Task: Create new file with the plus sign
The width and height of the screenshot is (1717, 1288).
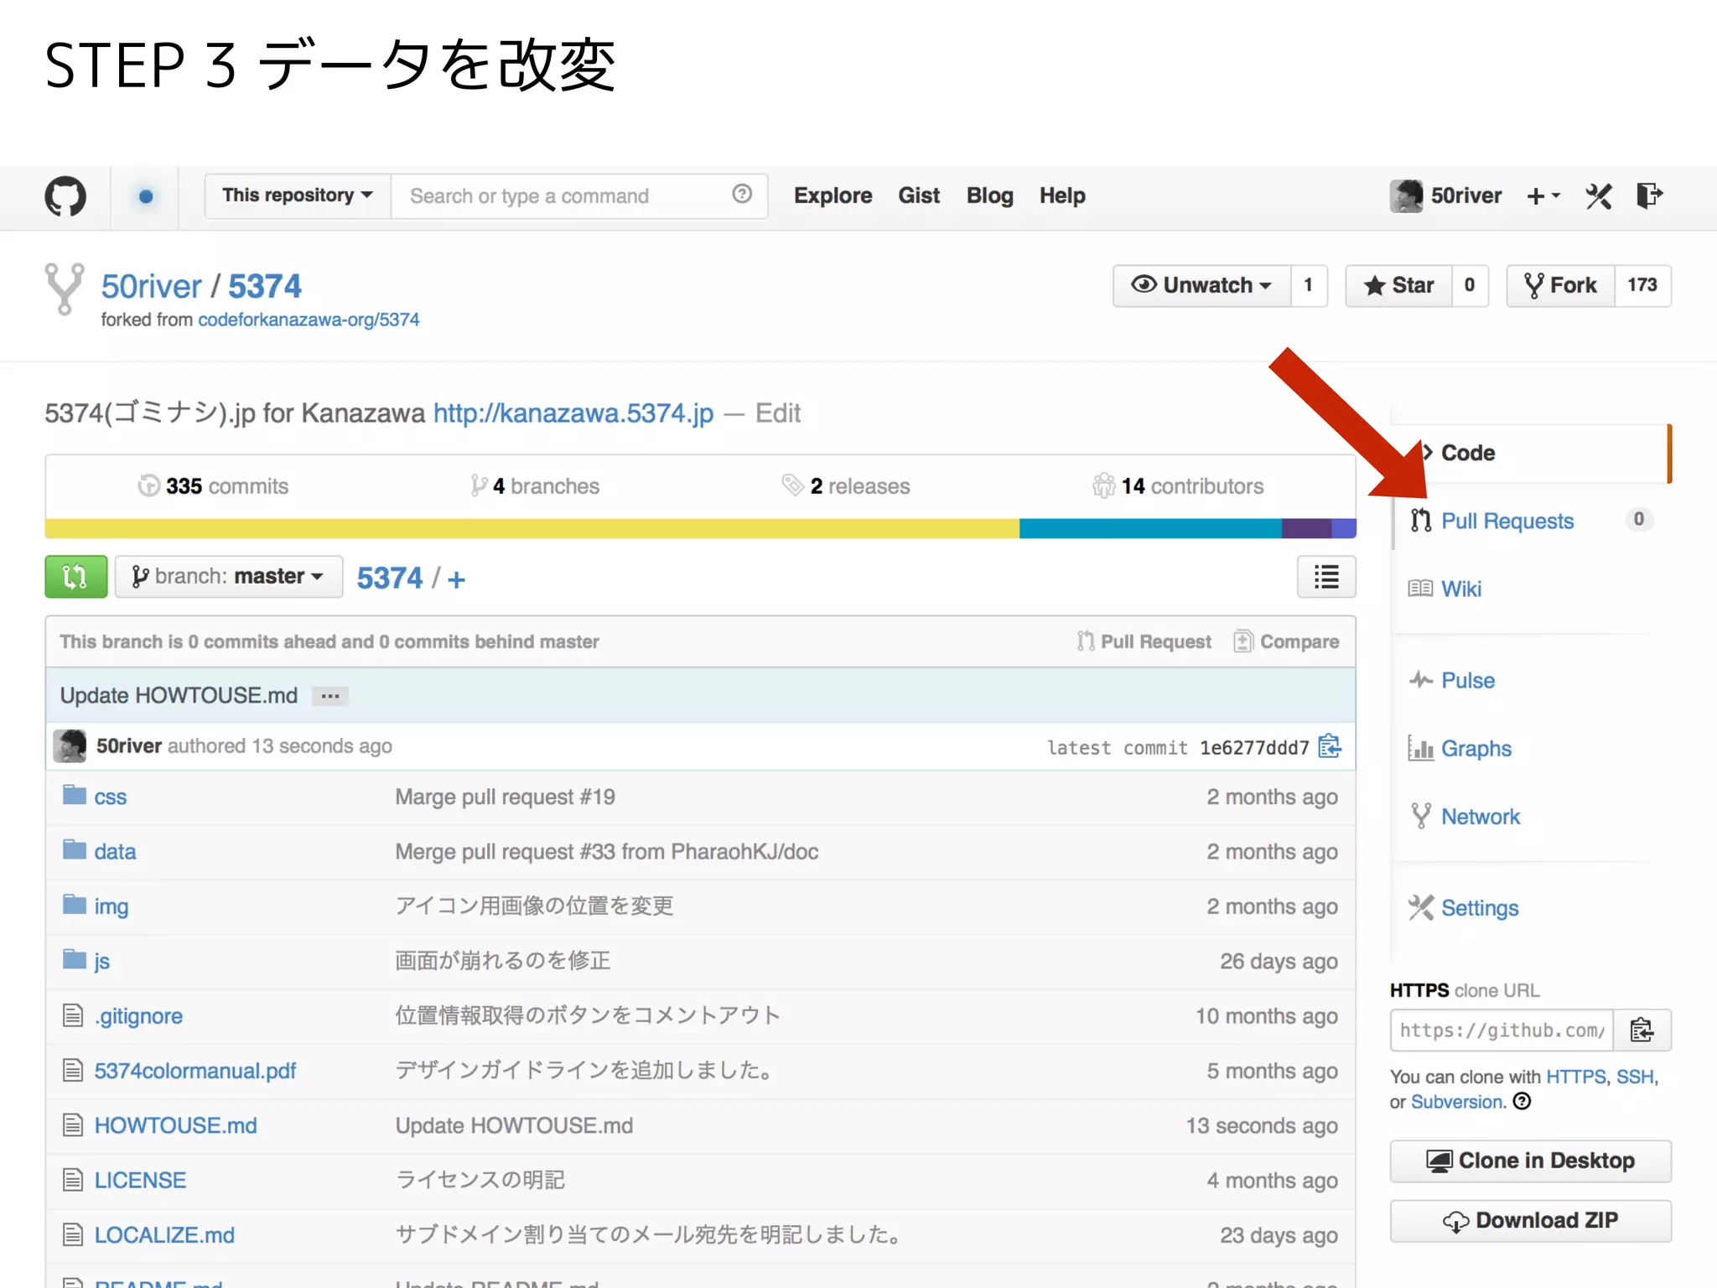Action: pyautogui.click(x=457, y=579)
